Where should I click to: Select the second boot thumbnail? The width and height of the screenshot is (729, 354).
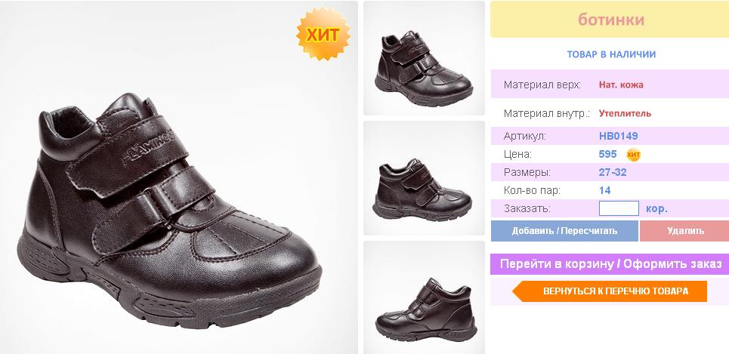424,178
